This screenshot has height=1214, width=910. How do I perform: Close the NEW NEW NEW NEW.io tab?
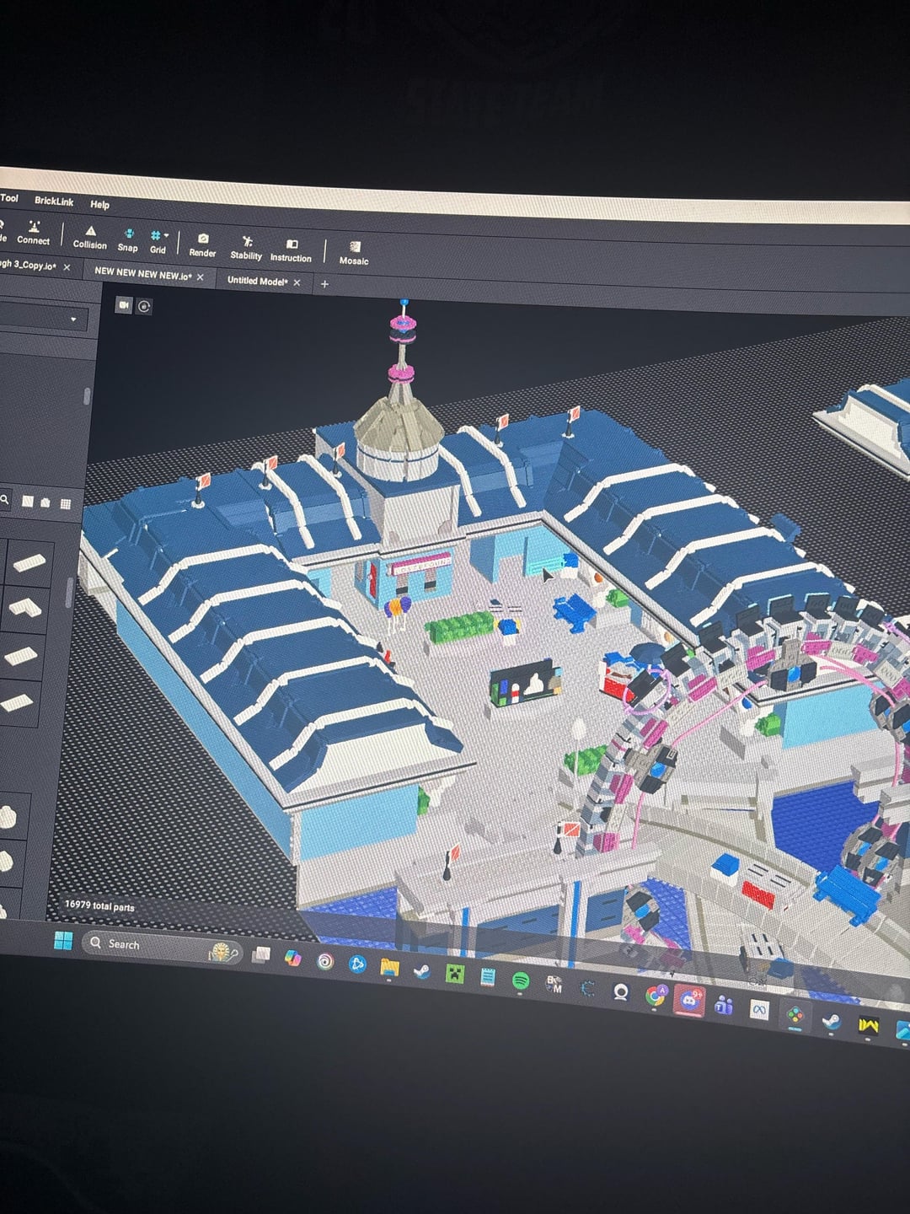tap(201, 277)
